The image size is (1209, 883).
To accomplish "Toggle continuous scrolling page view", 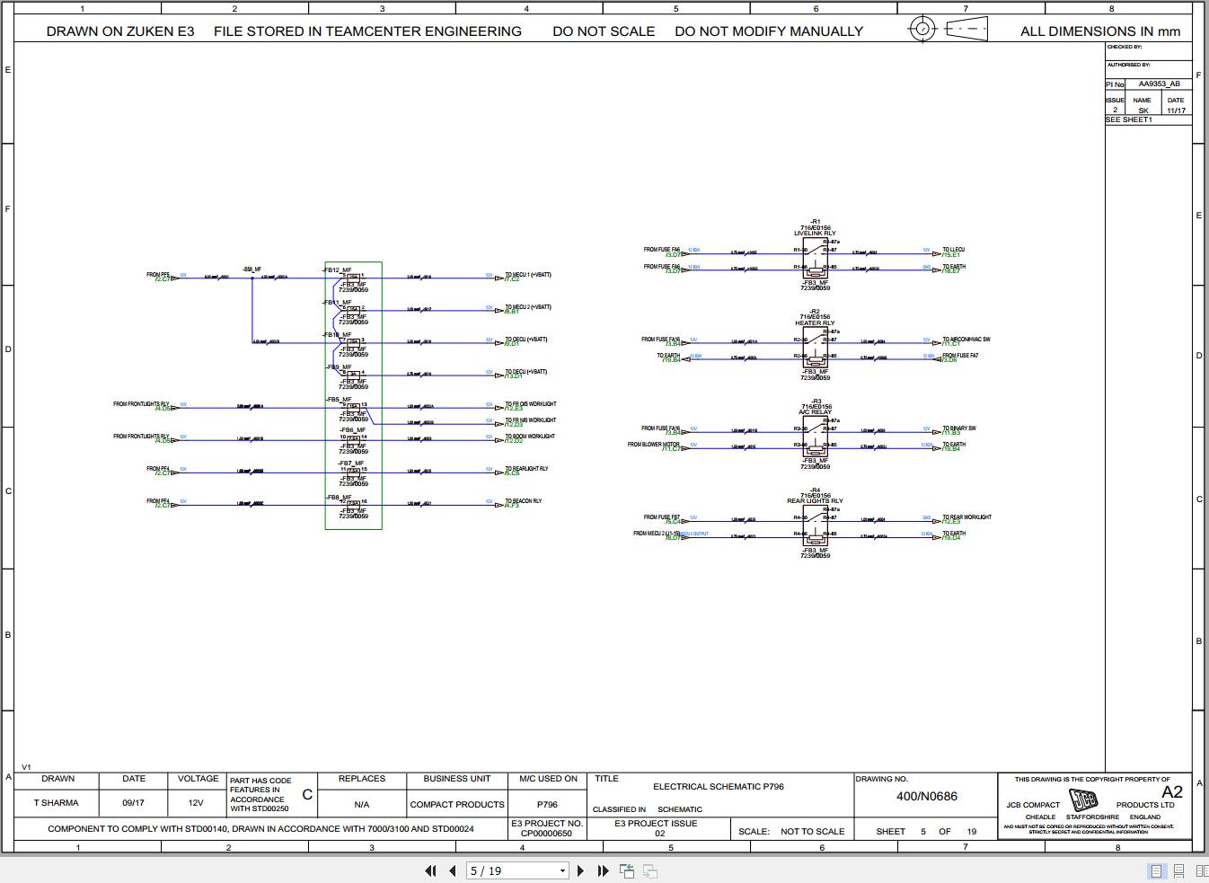I will (x=1178, y=870).
